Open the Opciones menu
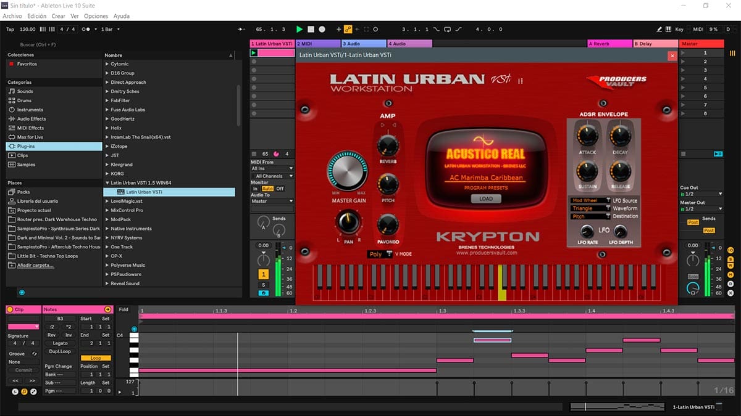741x416 pixels. point(96,16)
